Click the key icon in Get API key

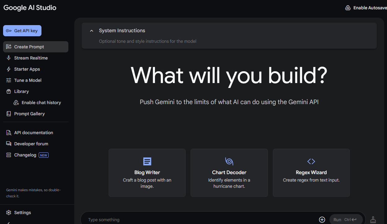coord(9,31)
